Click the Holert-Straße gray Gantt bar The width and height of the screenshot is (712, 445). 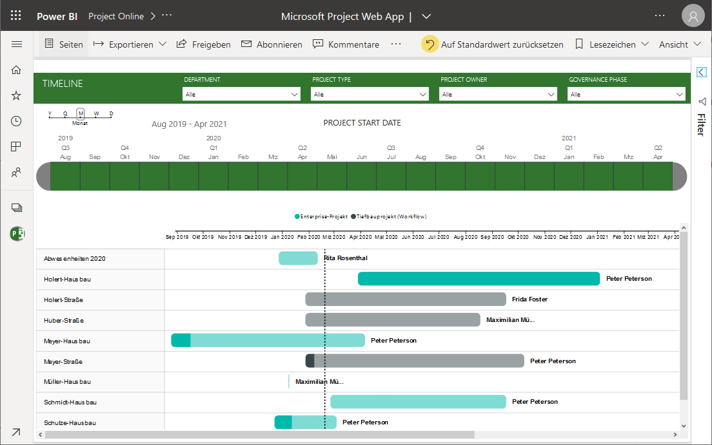(x=406, y=299)
